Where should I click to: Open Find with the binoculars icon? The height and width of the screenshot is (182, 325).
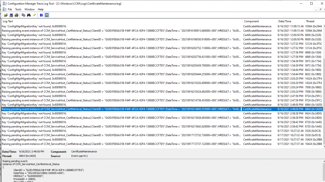[29, 15]
